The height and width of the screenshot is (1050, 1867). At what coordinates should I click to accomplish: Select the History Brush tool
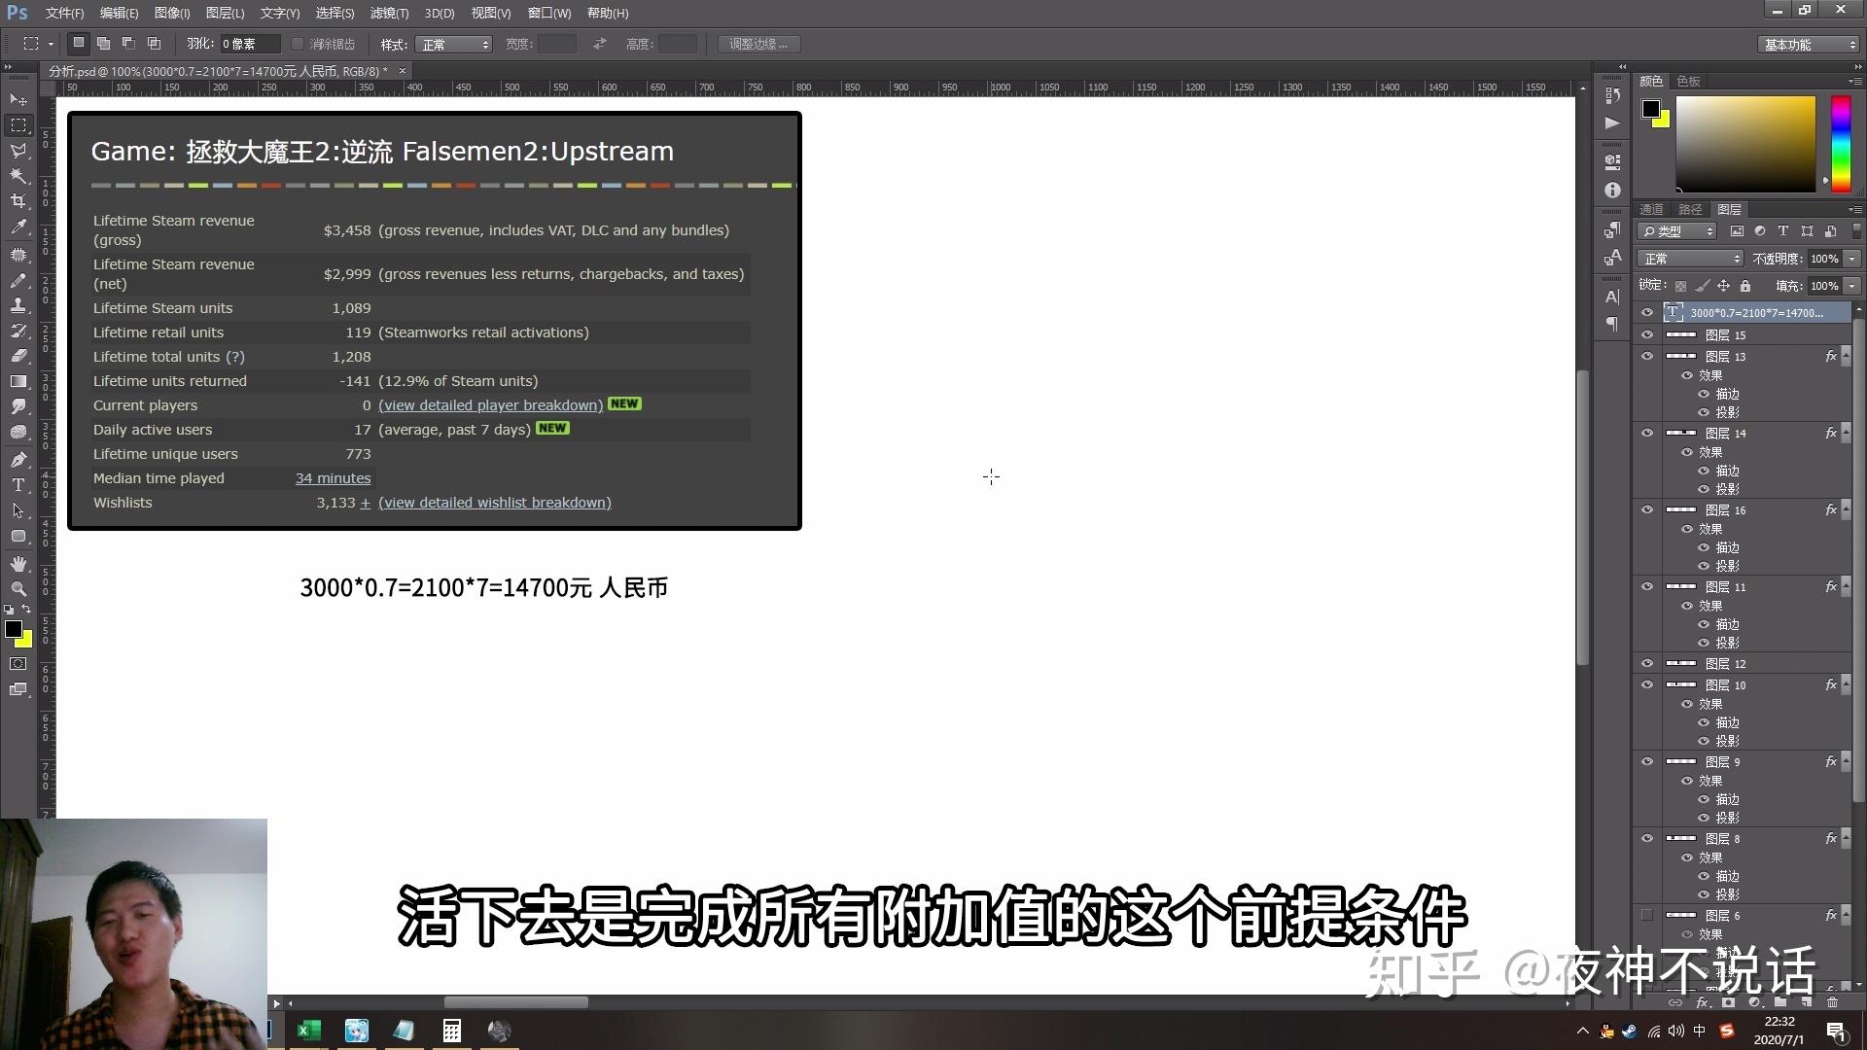18,331
